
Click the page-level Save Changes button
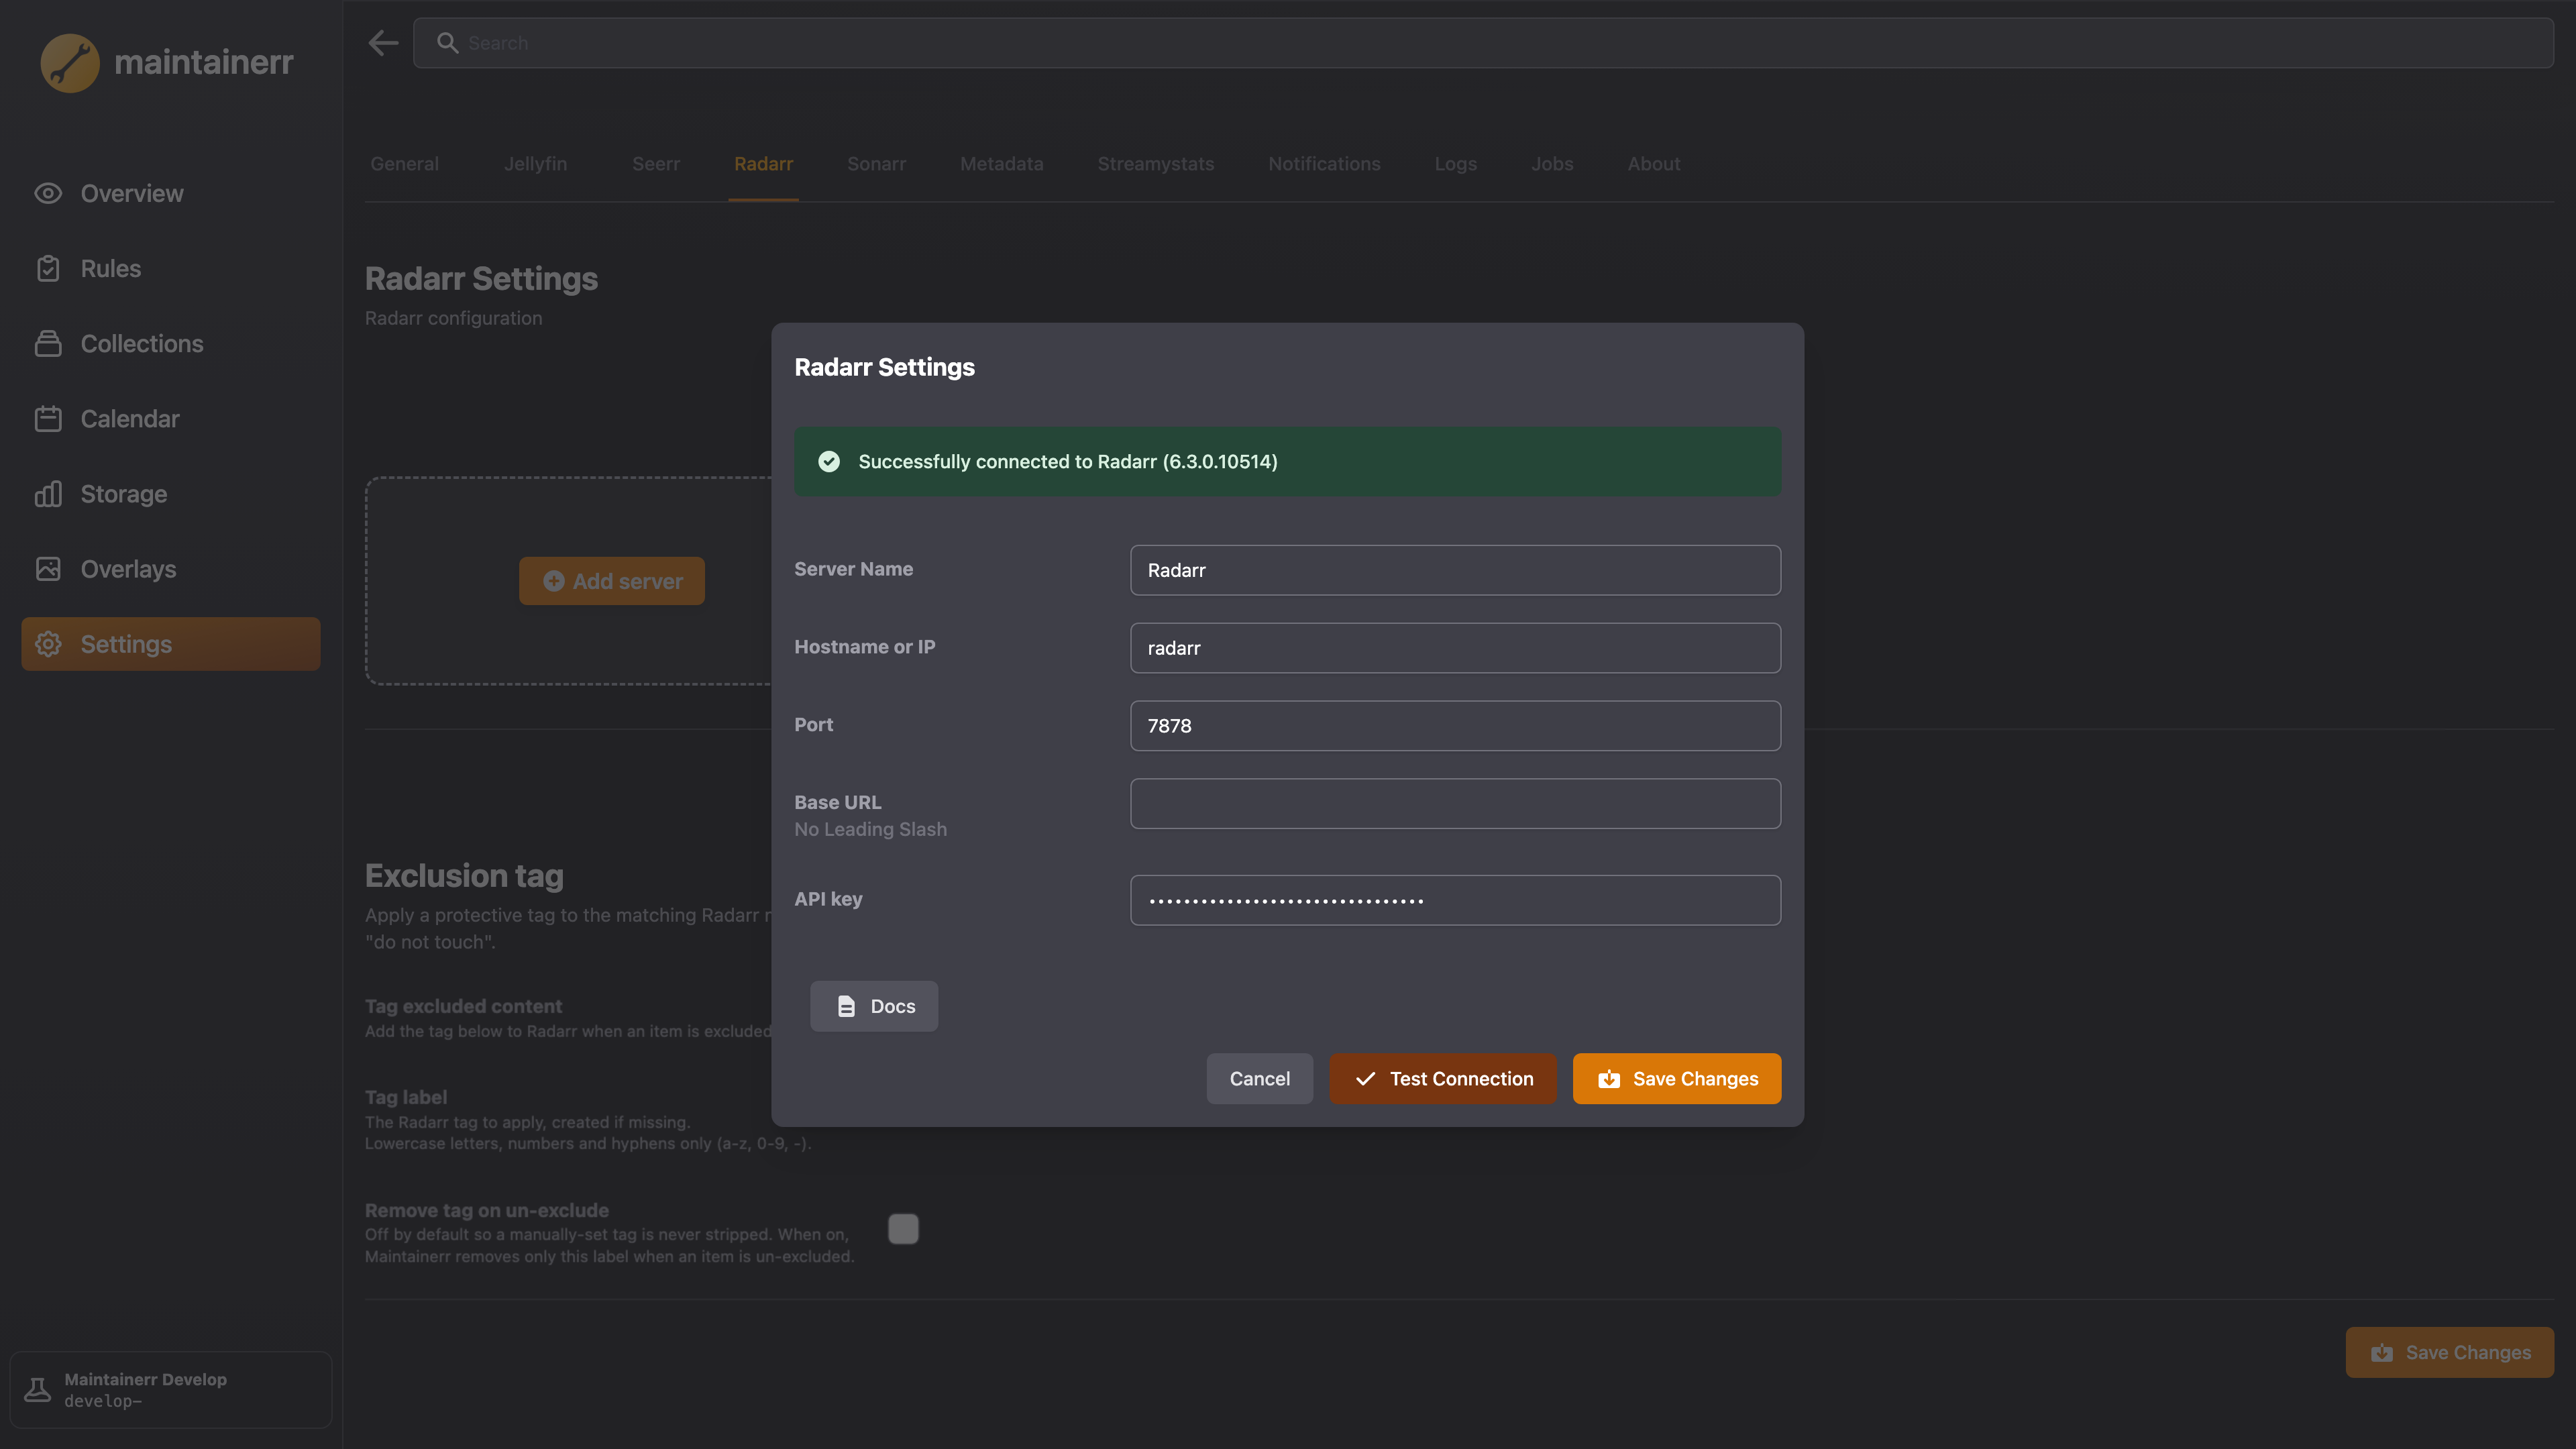click(2449, 1352)
